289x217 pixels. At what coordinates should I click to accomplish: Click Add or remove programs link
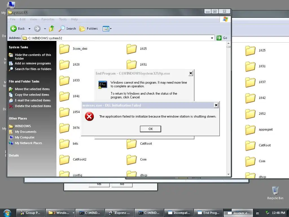tap(33, 63)
